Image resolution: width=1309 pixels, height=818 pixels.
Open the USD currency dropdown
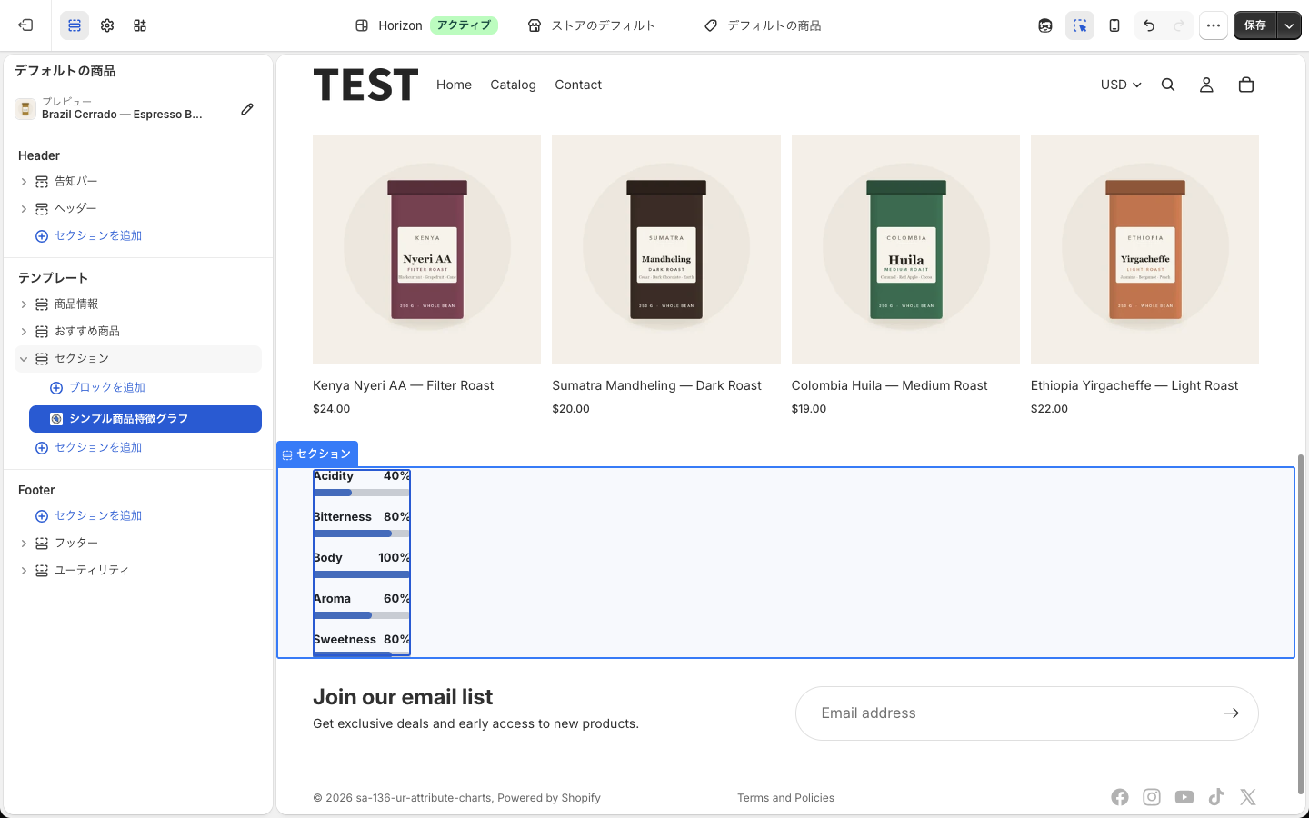coord(1121,85)
